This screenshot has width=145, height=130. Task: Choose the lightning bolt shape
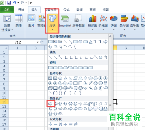point(90,88)
